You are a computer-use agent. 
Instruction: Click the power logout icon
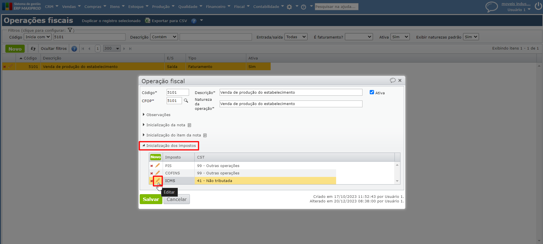tap(538, 6)
